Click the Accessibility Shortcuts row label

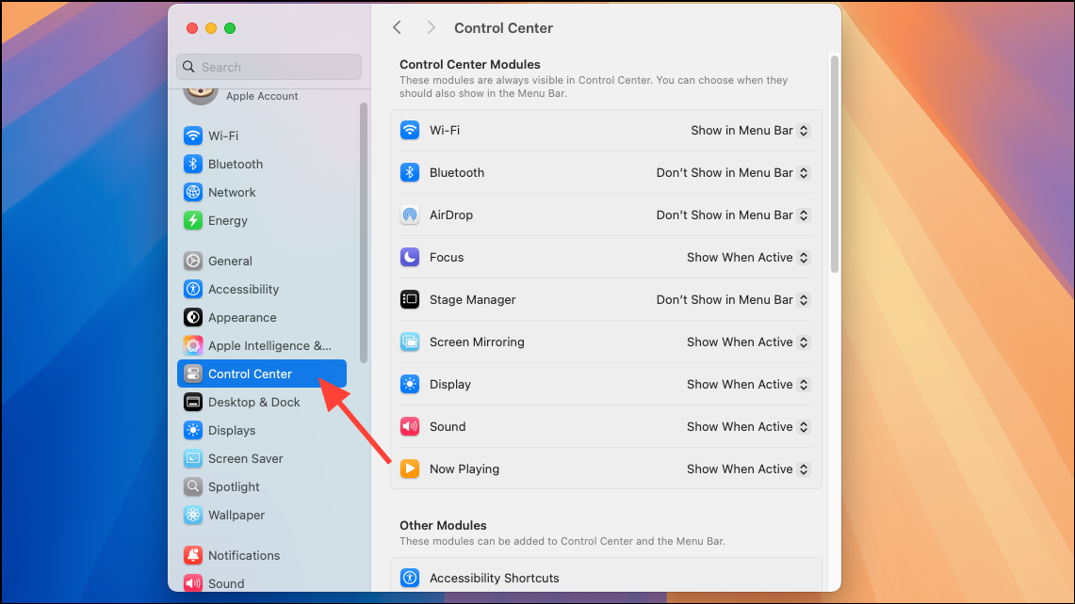pyautogui.click(x=495, y=578)
